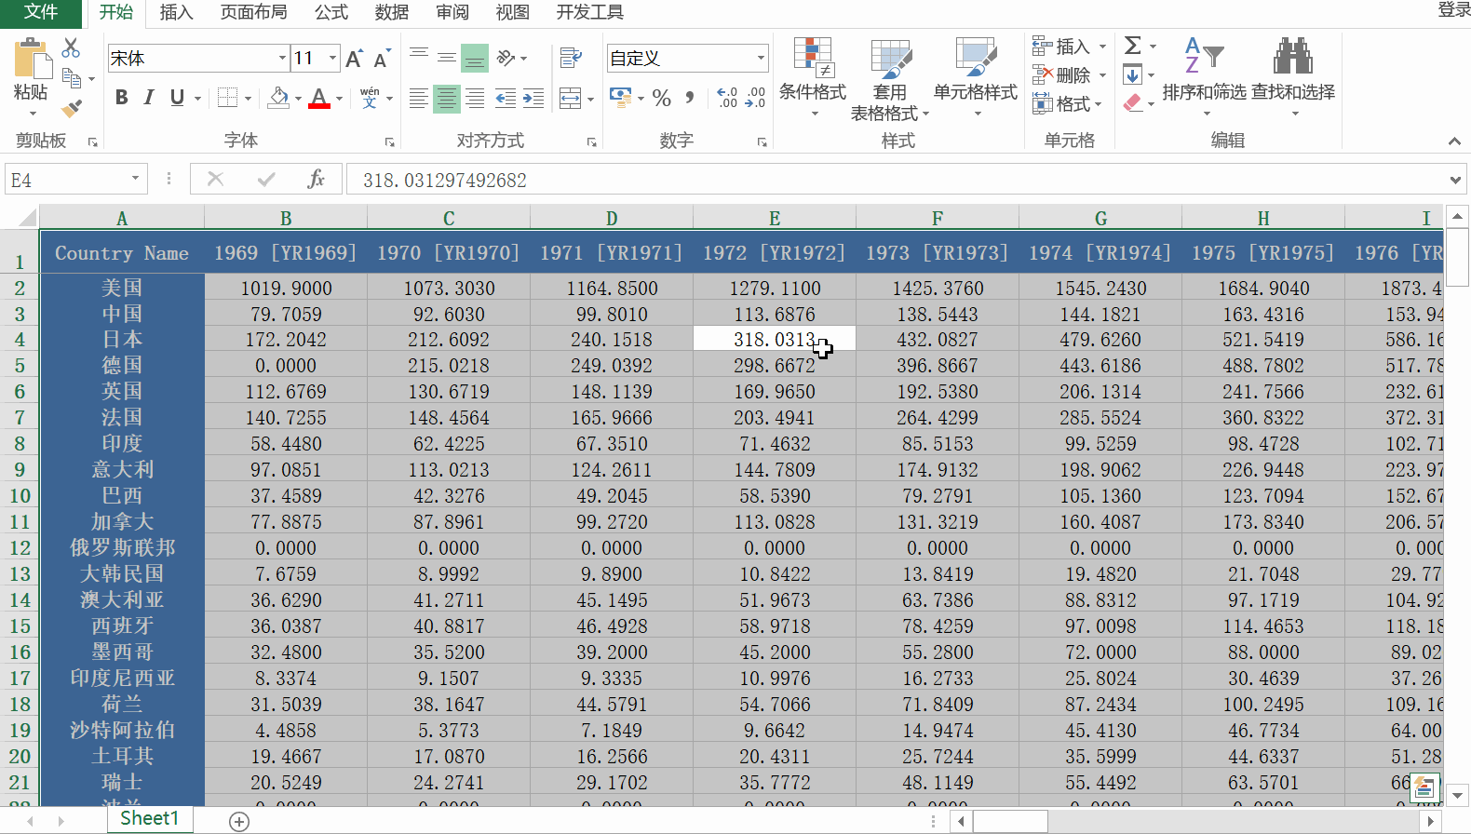Click the Insert Function fx icon

(316, 179)
